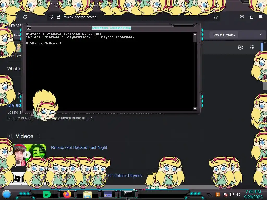Click the site security lock icon
Viewport: 267px width, 200px height.
click(59, 17)
